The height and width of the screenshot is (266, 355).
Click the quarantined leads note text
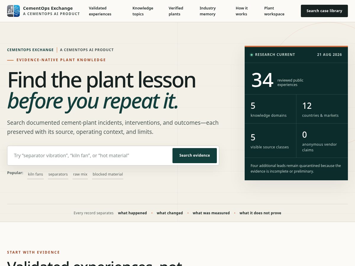coord(296,168)
